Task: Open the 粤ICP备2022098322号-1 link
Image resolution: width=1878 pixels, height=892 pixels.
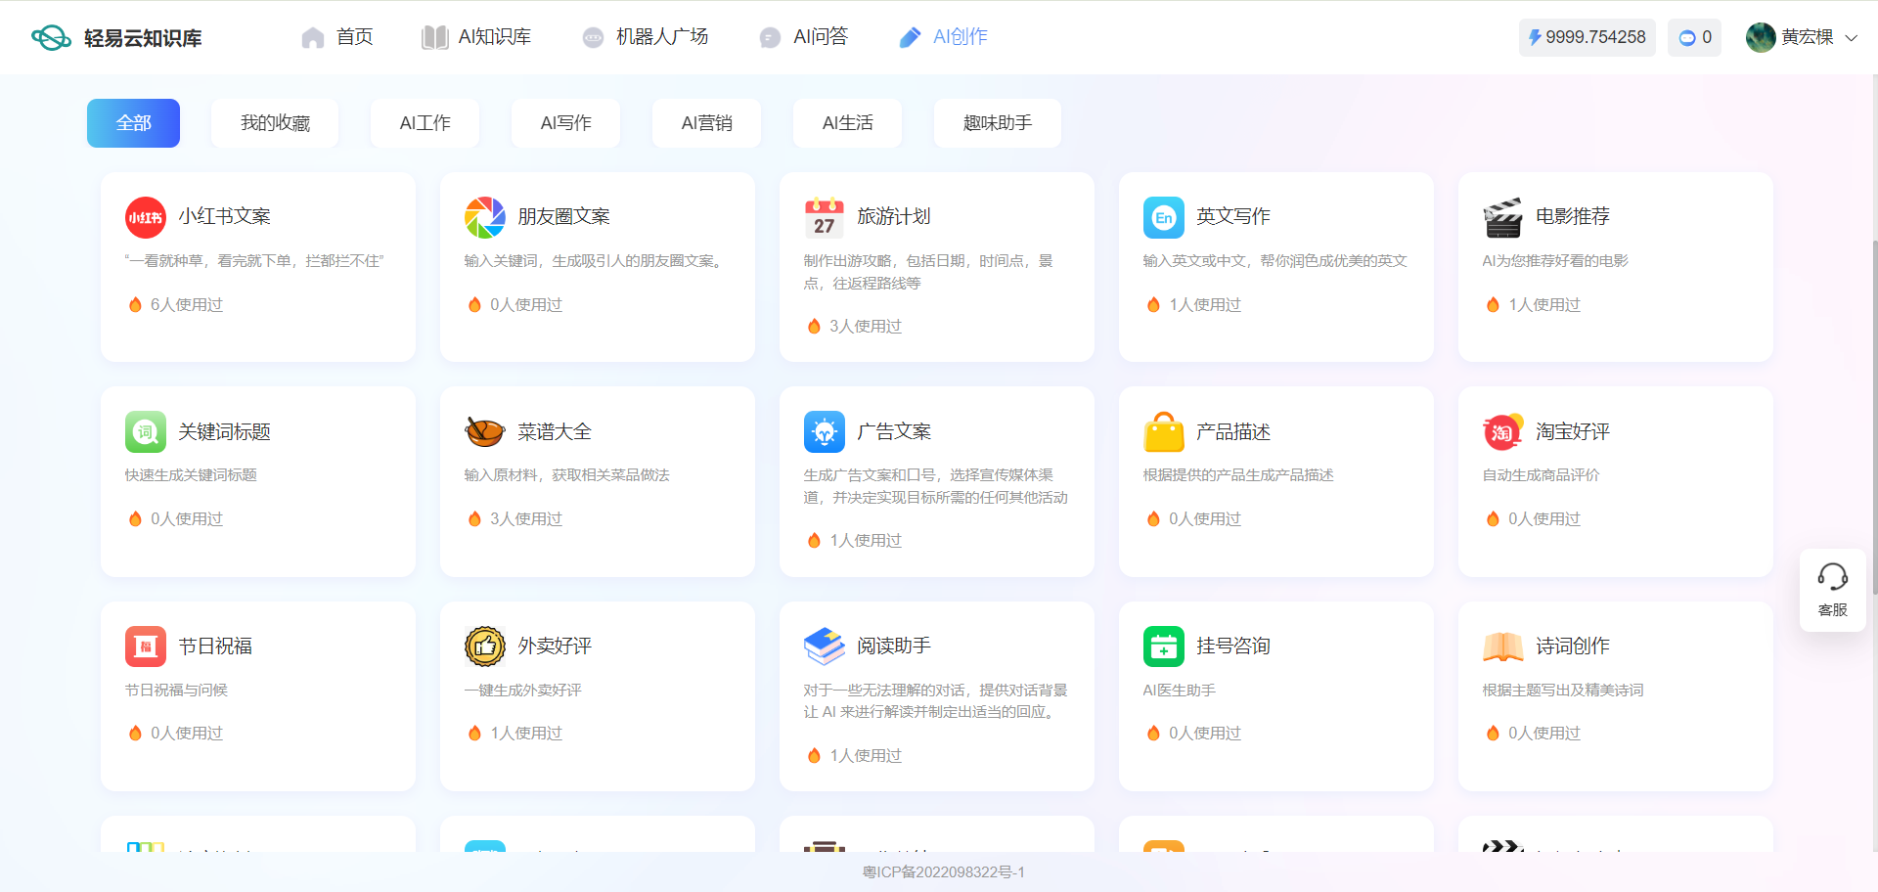Action: (x=943, y=872)
